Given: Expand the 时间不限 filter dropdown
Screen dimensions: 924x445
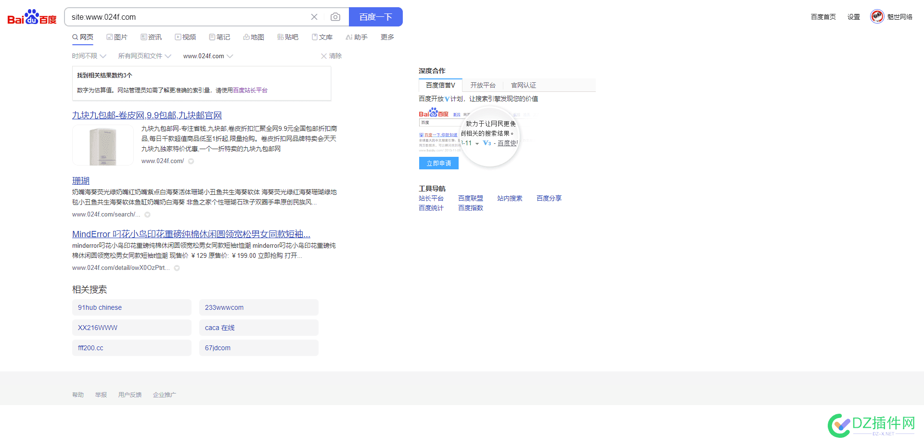Looking at the screenshot, I should 89,56.
